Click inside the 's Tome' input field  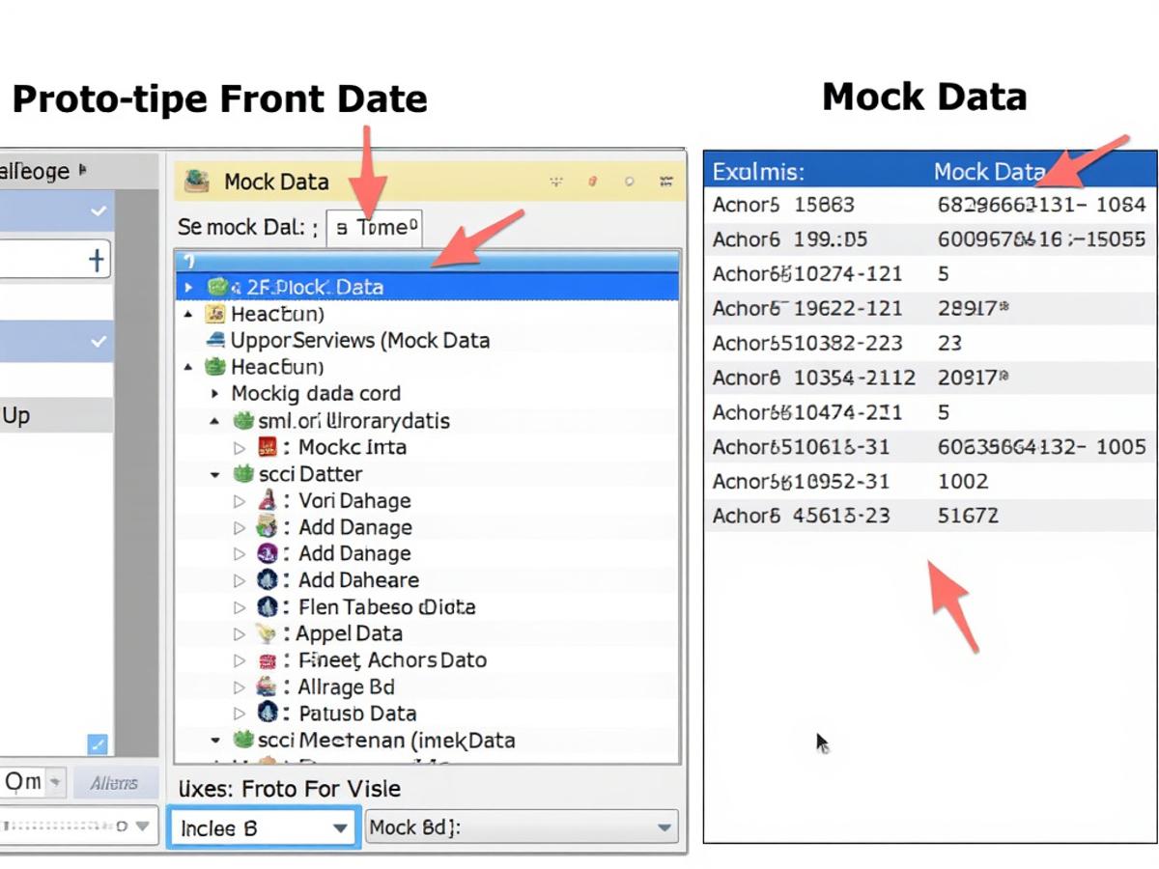point(375,228)
